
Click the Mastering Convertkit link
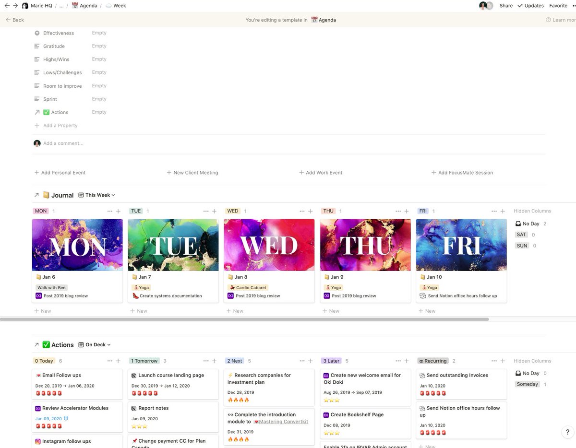click(x=281, y=422)
